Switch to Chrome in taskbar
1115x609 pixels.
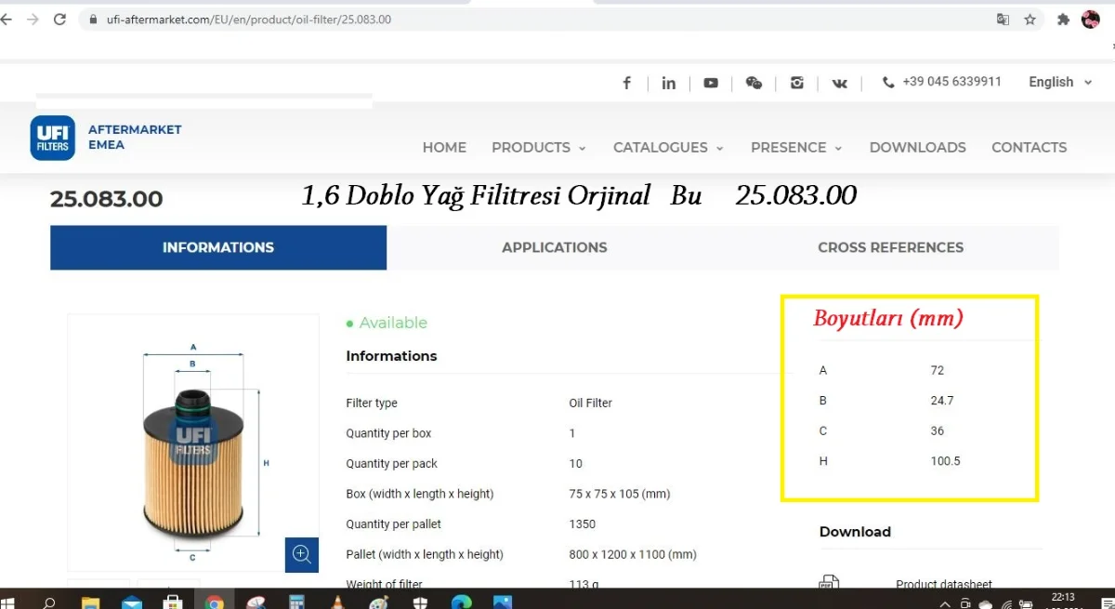click(x=214, y=602)
